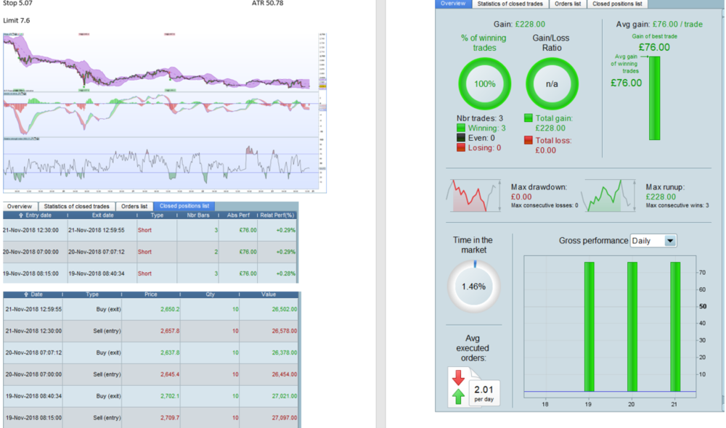The width and height of the screenshot is (726, 428).
Task: Click the green Total gain legend square
Action: [x=528, y=118]
